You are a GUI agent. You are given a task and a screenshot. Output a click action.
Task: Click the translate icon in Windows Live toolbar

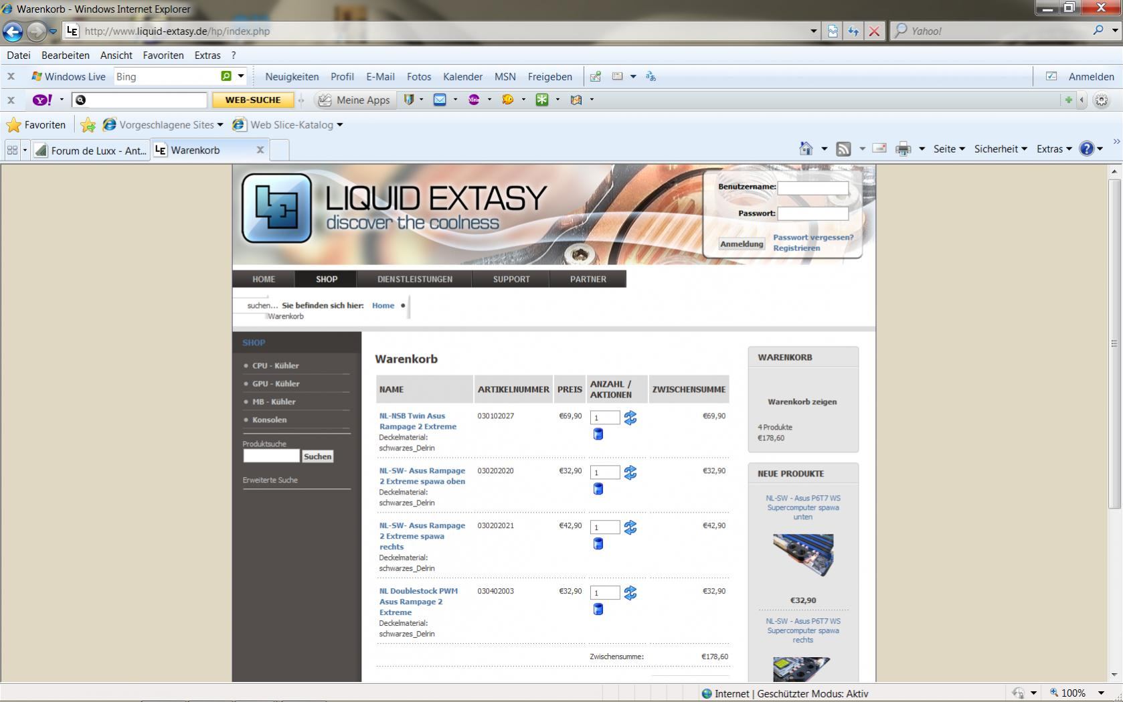(x=651, y=76)
